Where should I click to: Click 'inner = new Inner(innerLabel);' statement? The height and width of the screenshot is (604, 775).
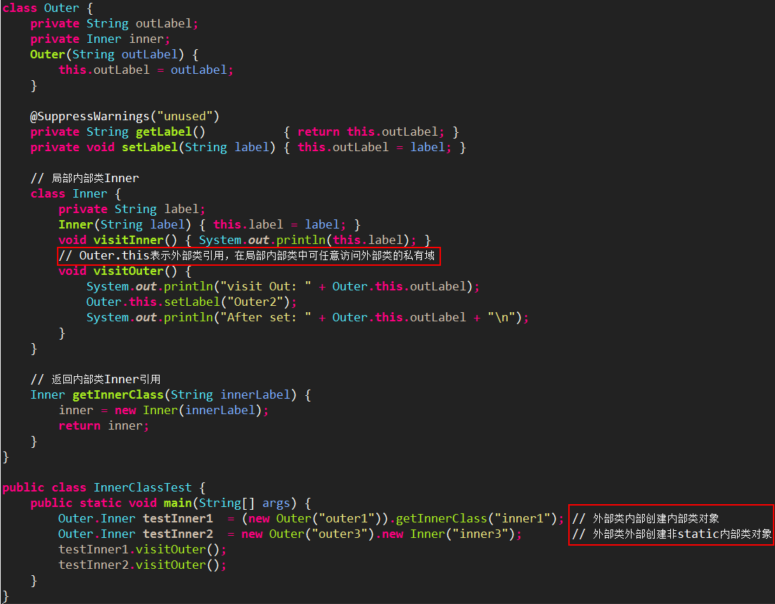click(164, 410)
